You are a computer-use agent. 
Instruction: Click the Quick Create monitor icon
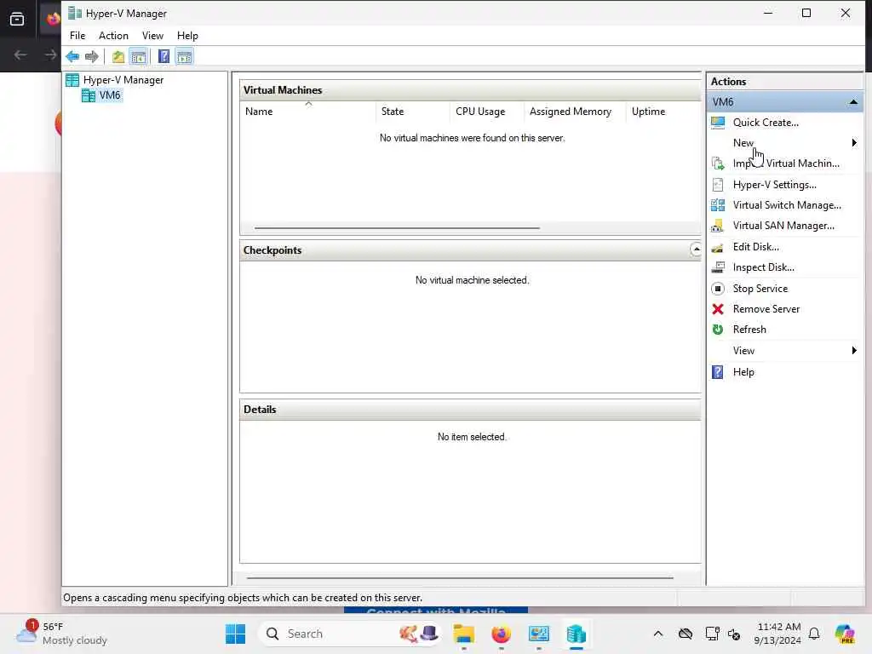click(718, 123)
